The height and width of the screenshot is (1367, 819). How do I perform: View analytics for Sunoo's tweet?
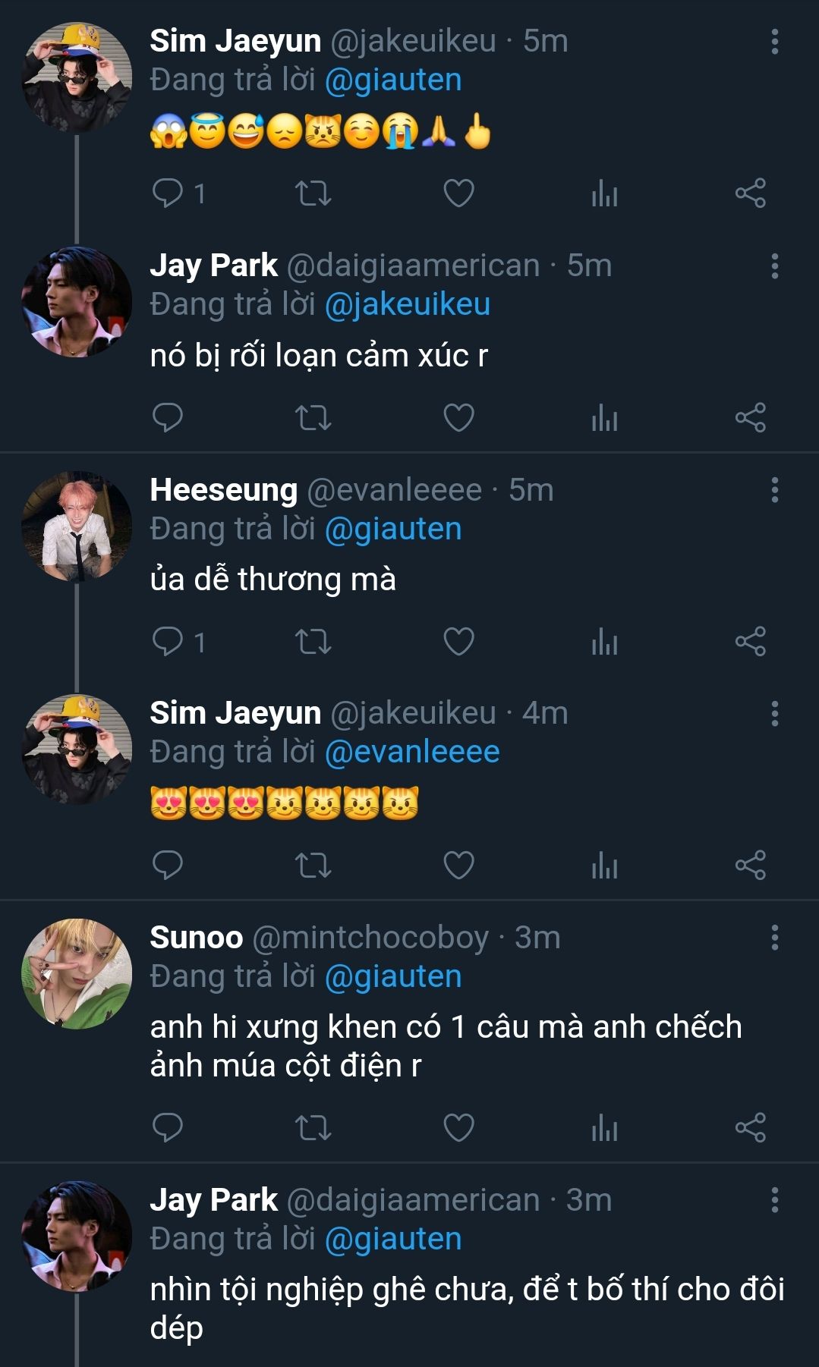point(604,1128)
